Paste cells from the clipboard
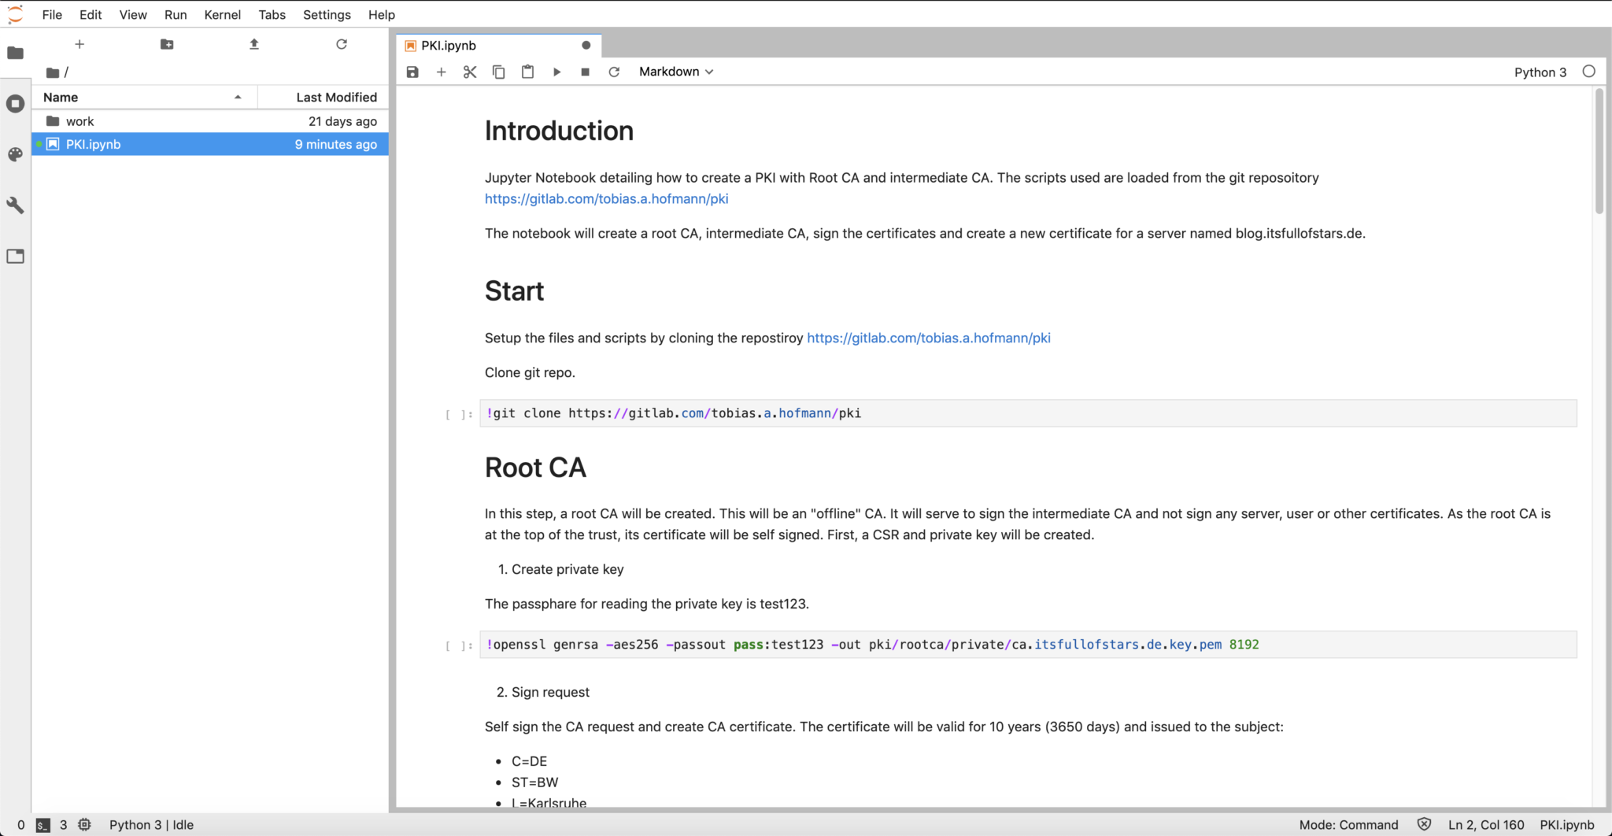 pyautogui.click(x=527, y=72)
